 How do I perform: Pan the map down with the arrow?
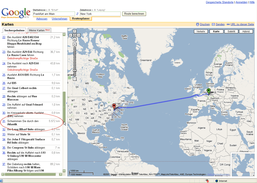[74, 39]
